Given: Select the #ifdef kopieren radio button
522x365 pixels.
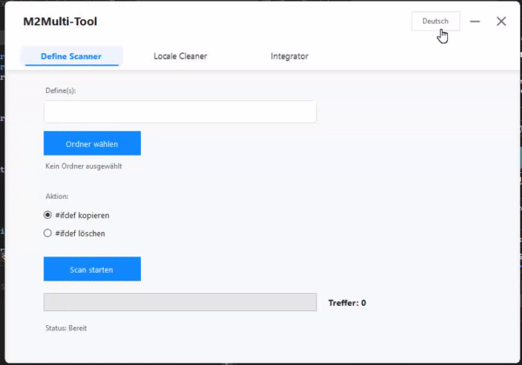Looking at the screenshot, I should (48, 215).
